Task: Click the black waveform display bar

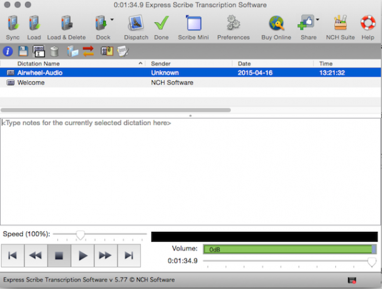Action: tap(264, 237)
